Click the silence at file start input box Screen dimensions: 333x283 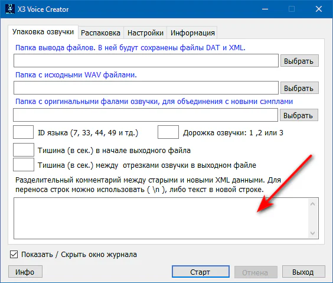coord(24,150)
